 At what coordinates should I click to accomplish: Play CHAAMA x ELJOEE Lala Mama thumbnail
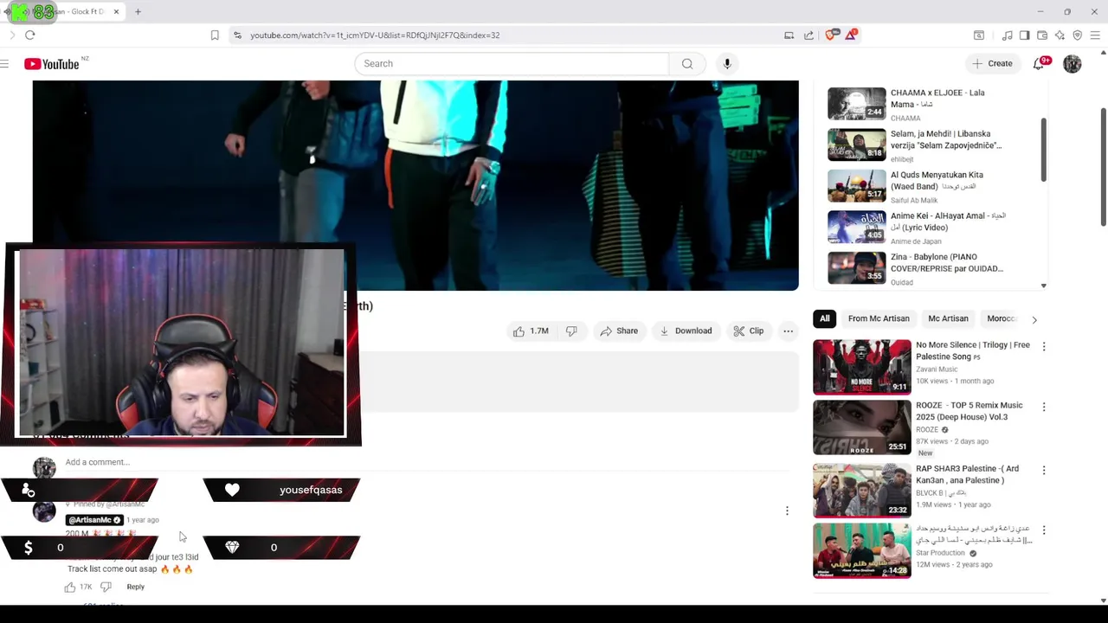click(x=856, y=104)
